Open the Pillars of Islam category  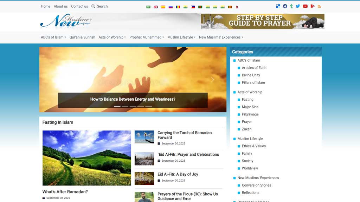pos(253,82)
